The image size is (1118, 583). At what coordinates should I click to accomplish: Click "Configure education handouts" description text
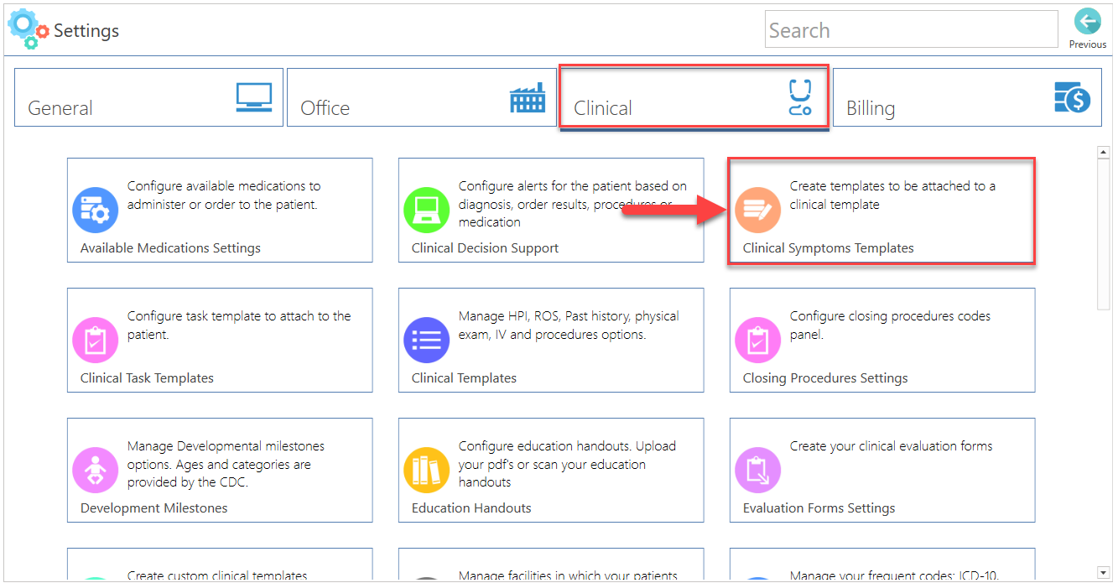click(x=567, y=464)
